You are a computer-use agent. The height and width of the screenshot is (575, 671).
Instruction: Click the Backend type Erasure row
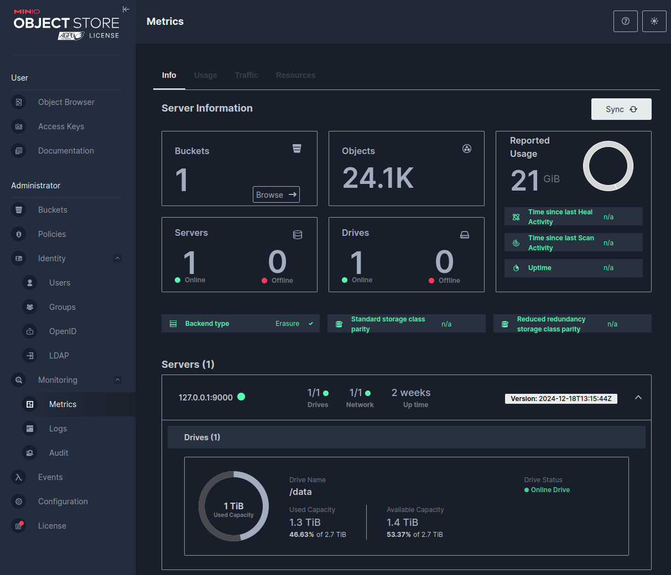[240, 324]
